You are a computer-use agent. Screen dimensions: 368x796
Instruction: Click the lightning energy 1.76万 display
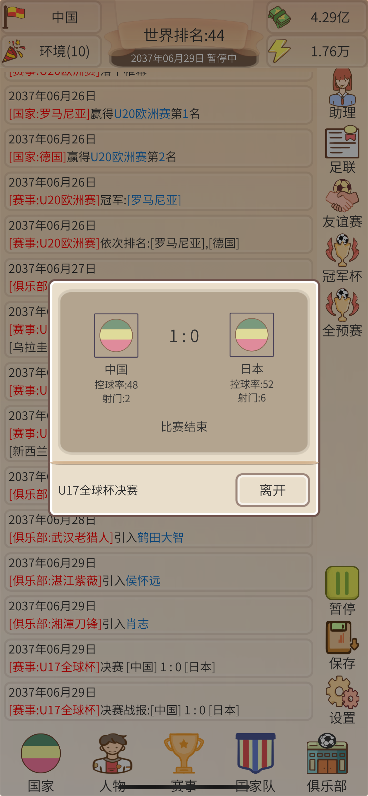tap(317, 51)
